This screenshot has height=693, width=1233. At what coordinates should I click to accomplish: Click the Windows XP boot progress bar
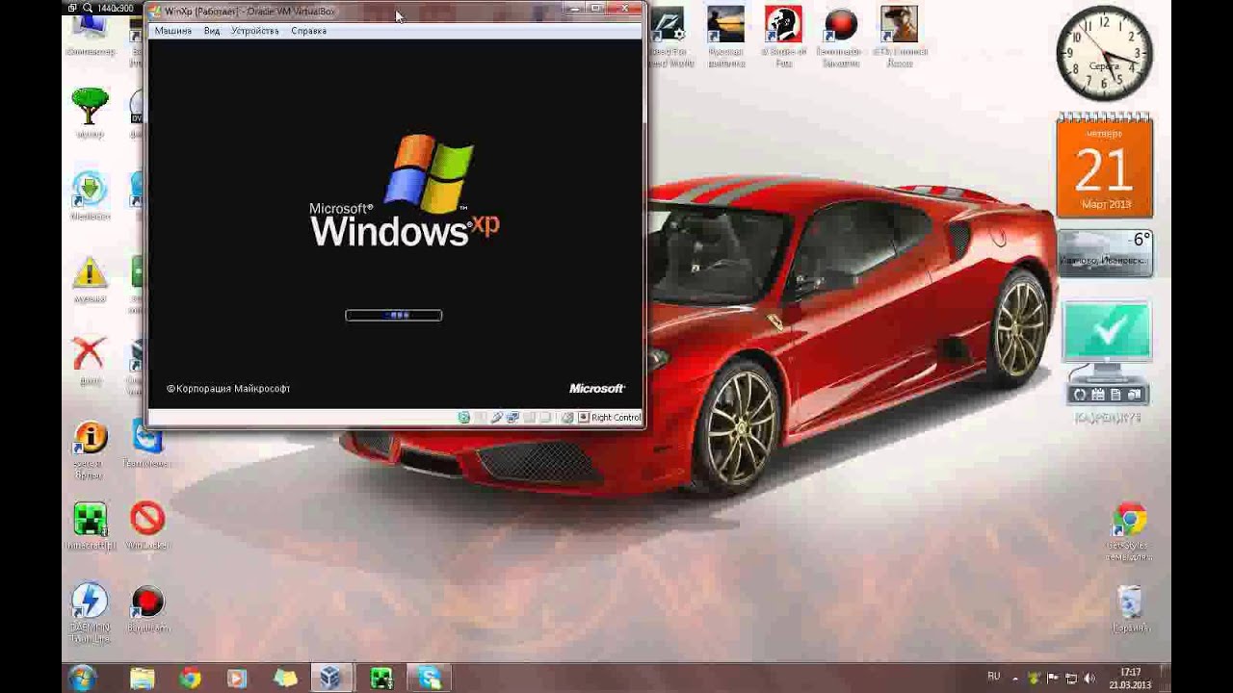coord(394,315)
